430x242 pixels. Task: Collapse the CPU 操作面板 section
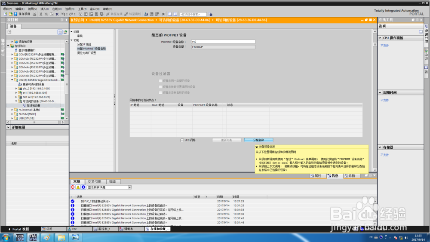tap(380, 38)
